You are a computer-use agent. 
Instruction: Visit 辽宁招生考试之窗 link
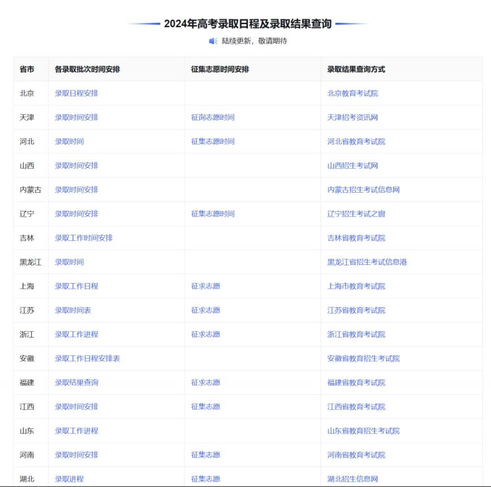[x=356, y=214]
